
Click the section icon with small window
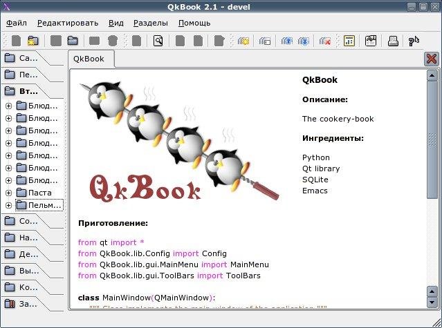265,41
